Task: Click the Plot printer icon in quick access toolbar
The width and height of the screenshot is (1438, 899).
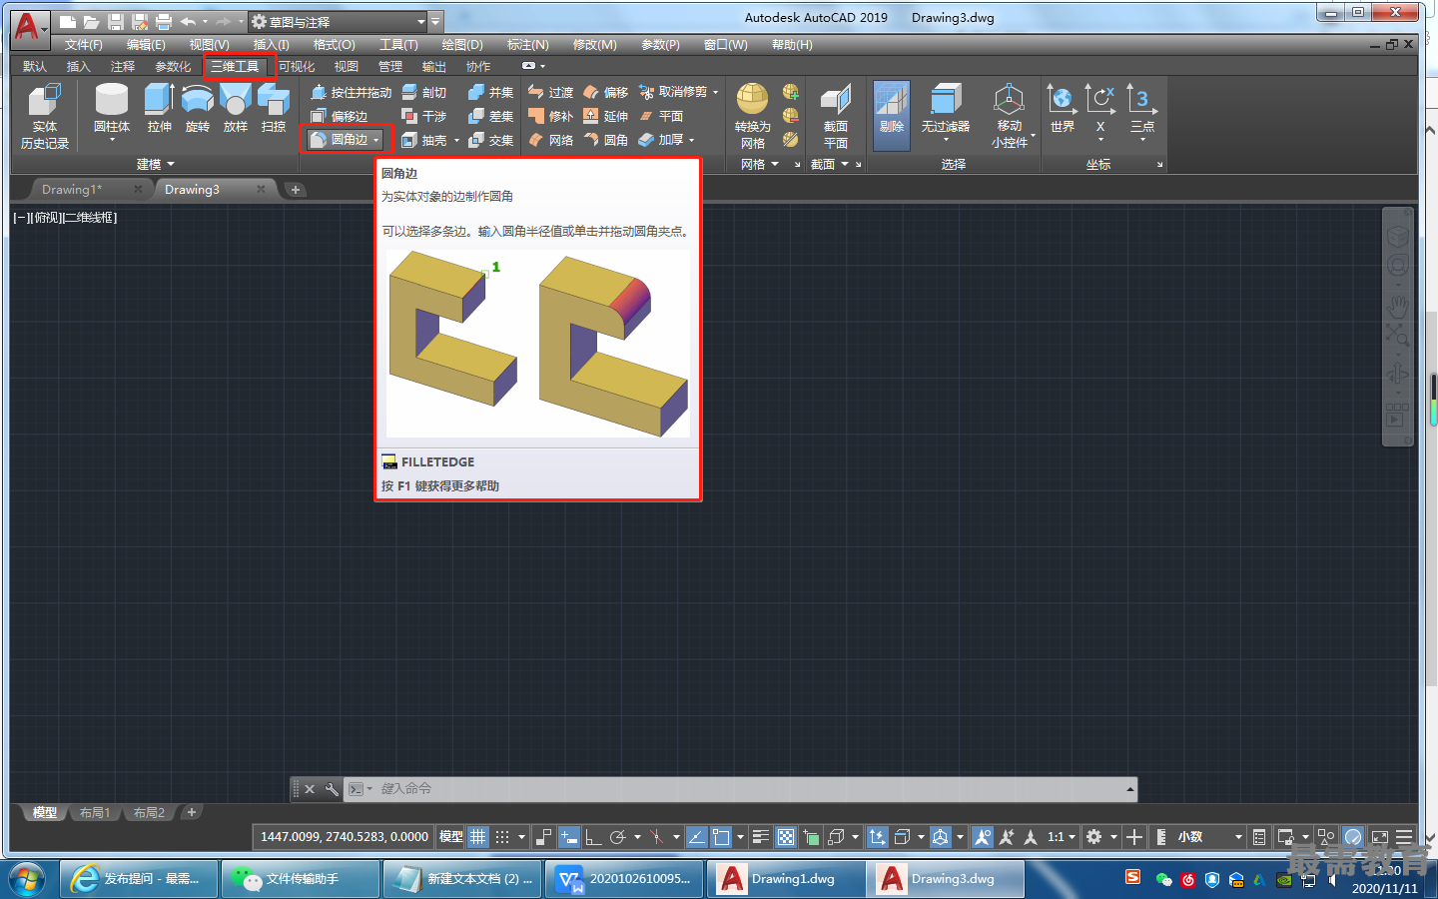Action: [x=163, y=21]
